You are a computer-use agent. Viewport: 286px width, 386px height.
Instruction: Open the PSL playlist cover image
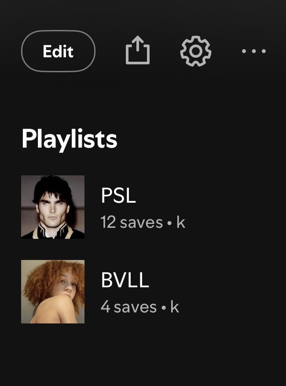[x=53, y=207]
